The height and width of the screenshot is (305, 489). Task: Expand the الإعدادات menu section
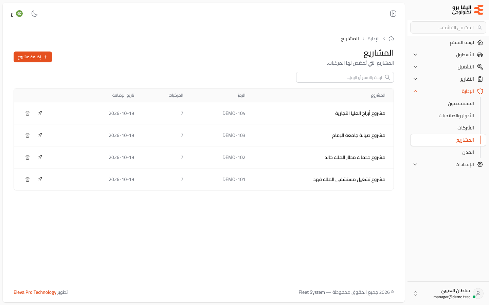pyautogui.click(x=448, y=164)
